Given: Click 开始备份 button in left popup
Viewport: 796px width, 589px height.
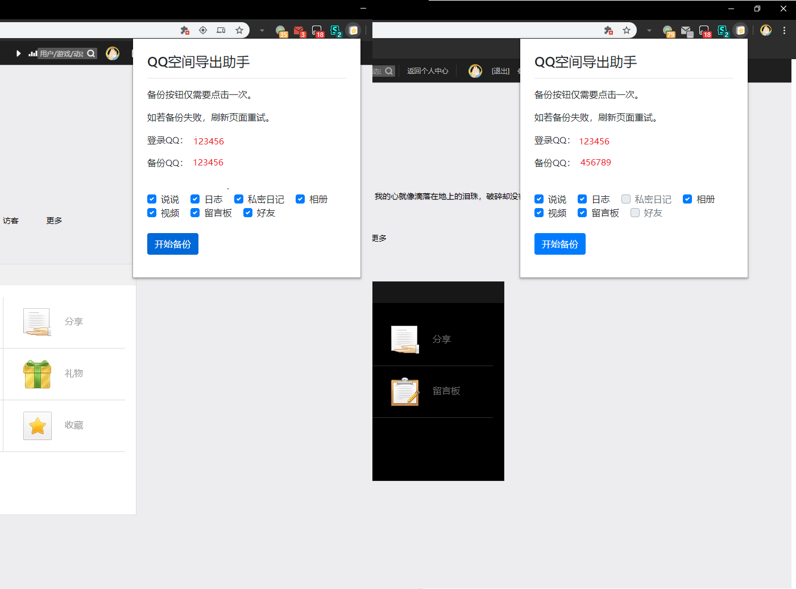Looking at the screenshot, I should click(x=173, y=244).
